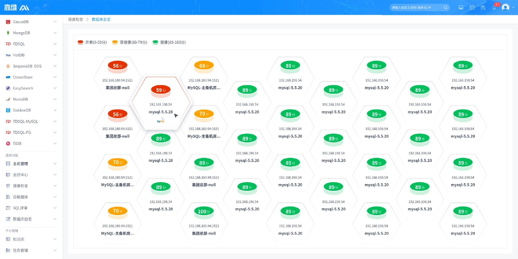518x259 pixels.
Task: Click the EasySearch round icon
Action: tap(8, 88)
